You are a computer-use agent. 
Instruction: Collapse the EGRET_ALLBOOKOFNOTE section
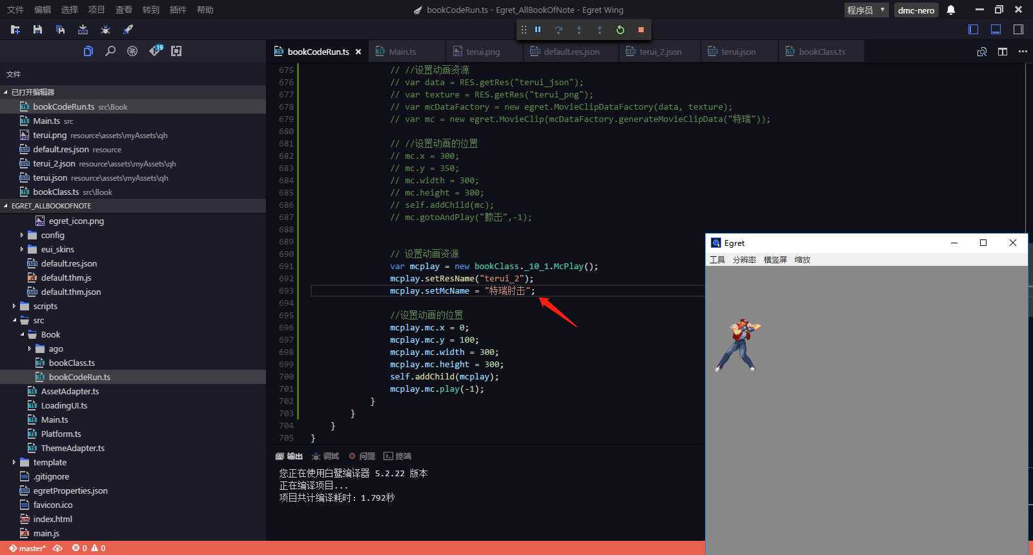[x=133, y=206]
